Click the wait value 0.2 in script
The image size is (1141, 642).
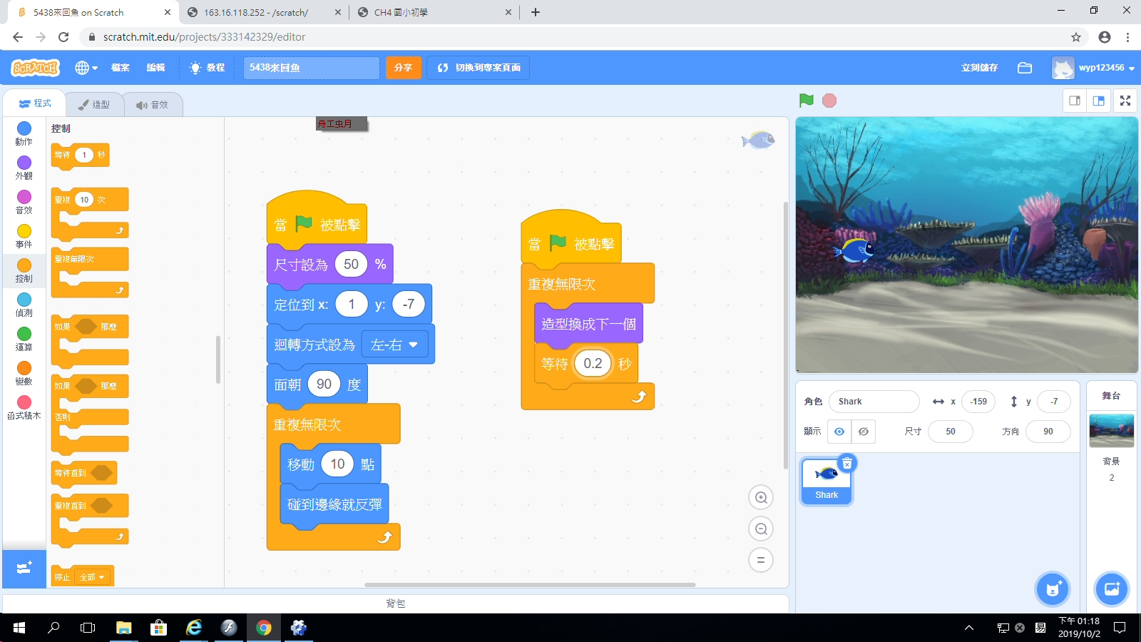[593, 364]
